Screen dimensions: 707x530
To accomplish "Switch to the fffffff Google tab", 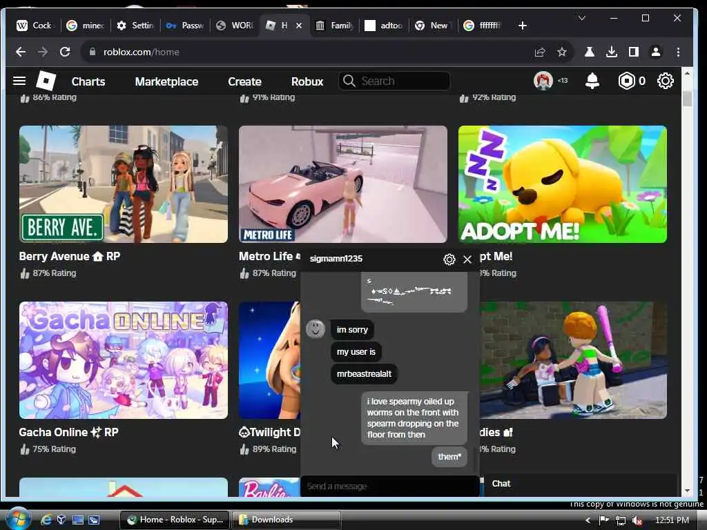I will tap(483, 26).
